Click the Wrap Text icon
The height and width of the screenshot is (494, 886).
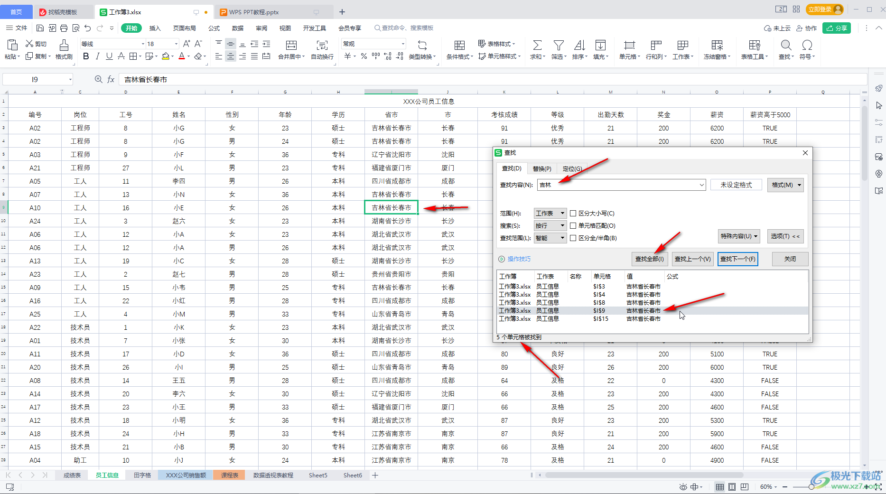click(x=322, y=45)
